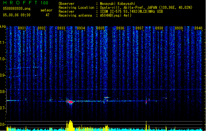This screenshot has width=206, height=131.
Task: Click the 0.9 kHz axis label
Action: point(3,75)
